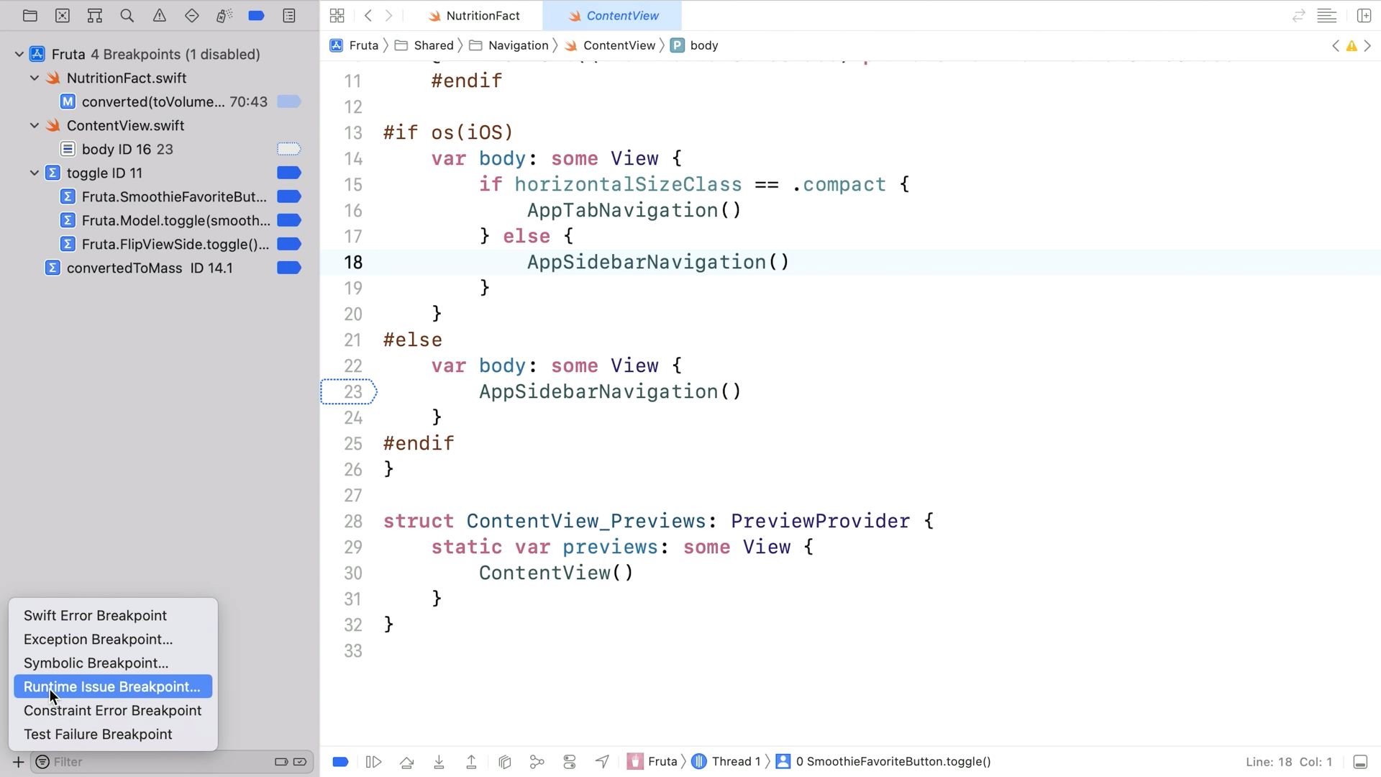Click the add breakpoint plus button

18,762
